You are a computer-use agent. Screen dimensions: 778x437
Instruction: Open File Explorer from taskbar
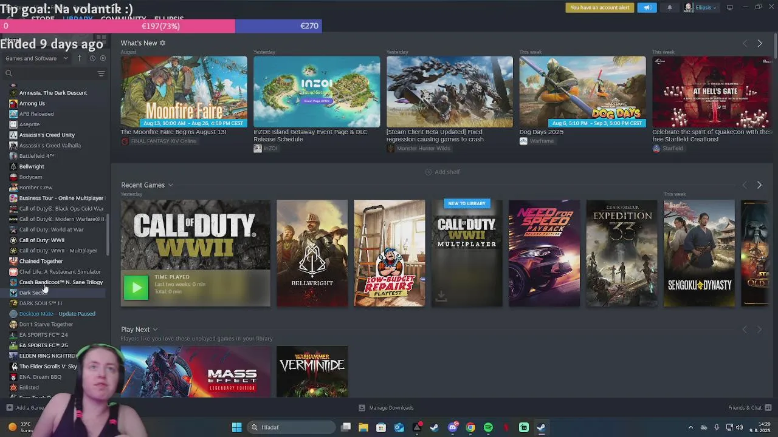[x=363, y=427]
